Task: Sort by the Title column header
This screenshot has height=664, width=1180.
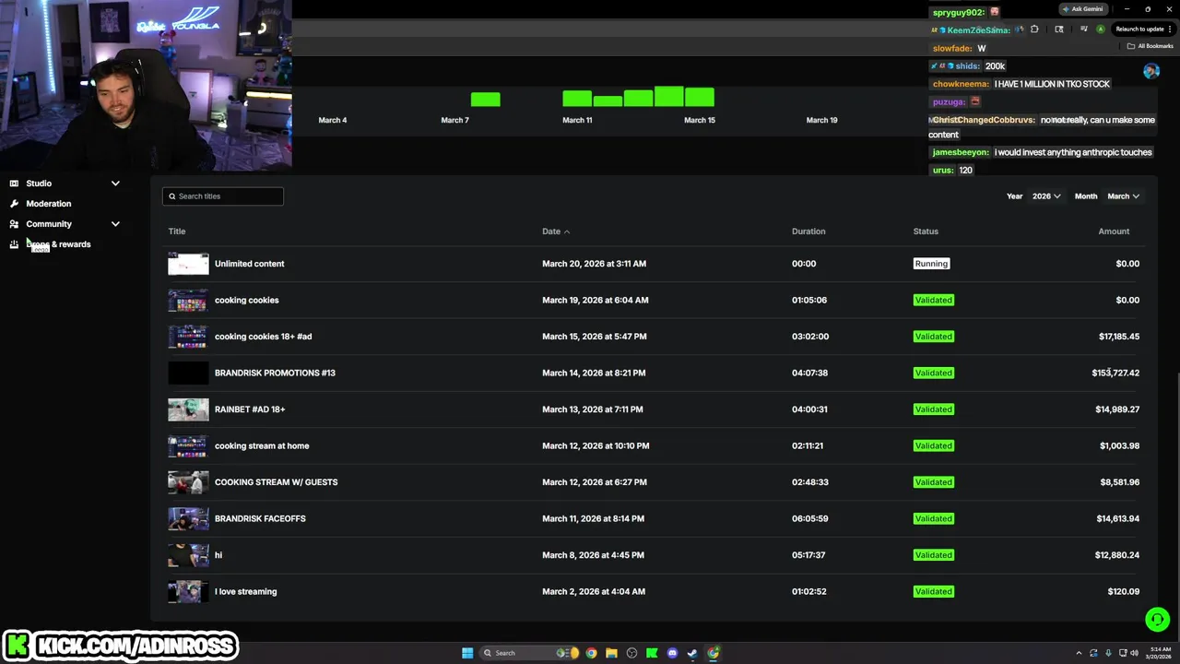Action: 177,231
